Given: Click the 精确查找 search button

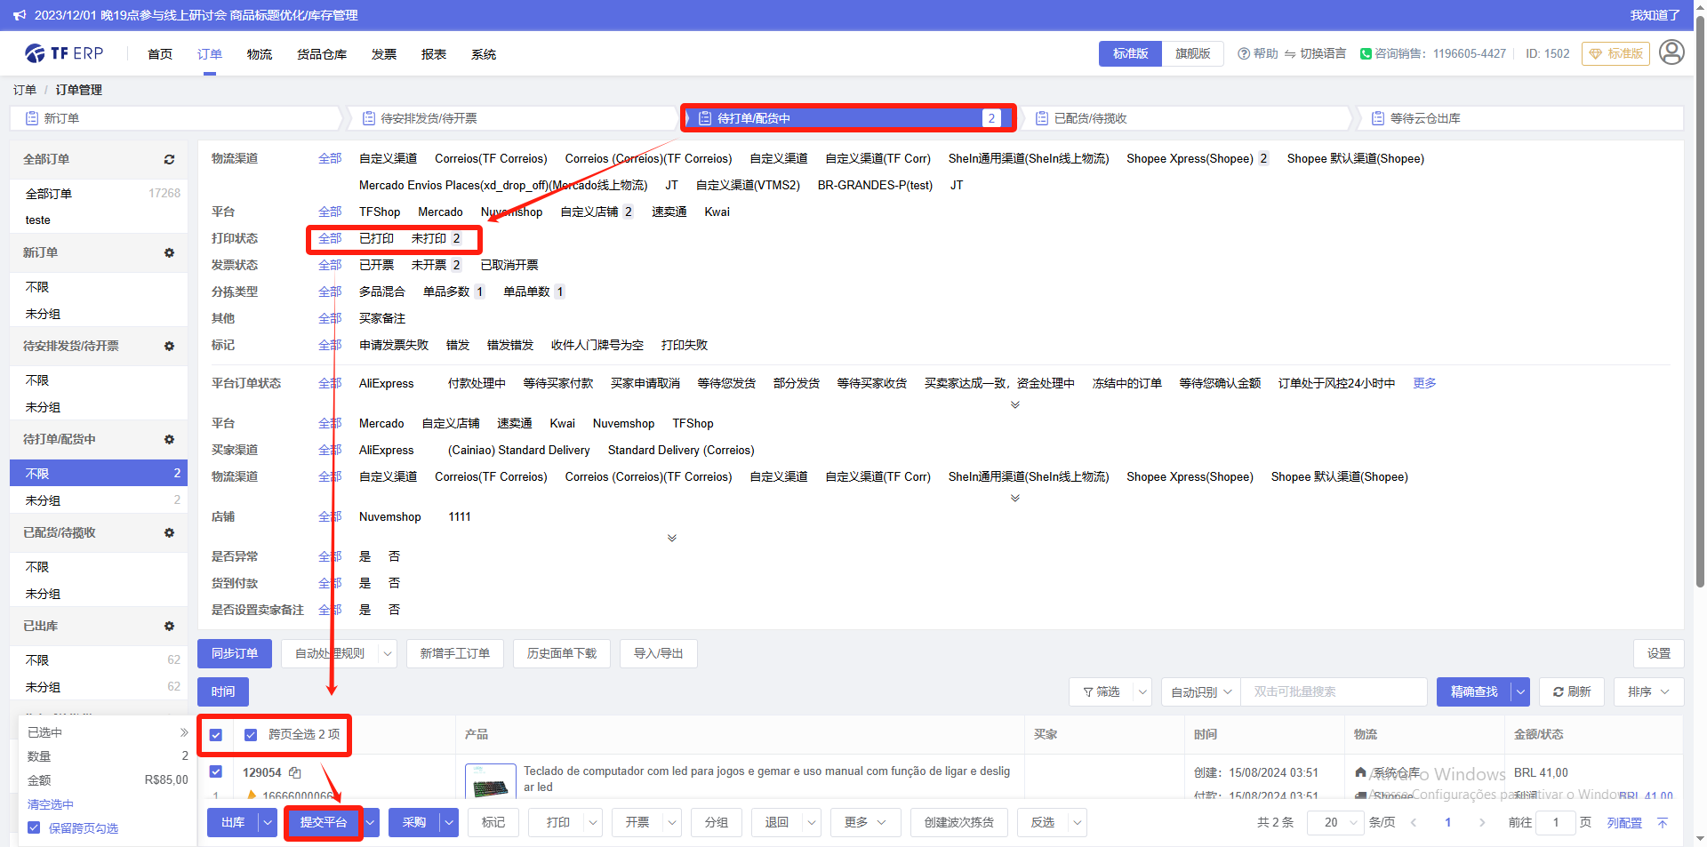Looking at the screenshot, I should click(x=1474, y=691).
